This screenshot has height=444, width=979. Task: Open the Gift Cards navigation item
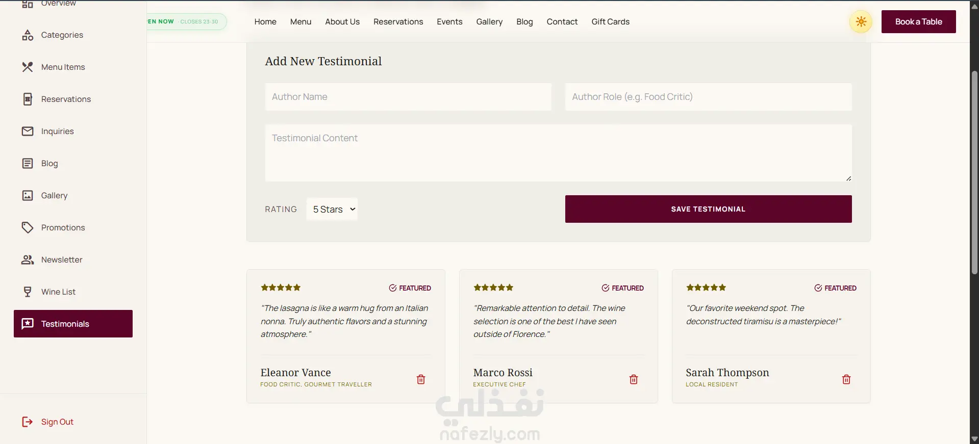point(610,22)
